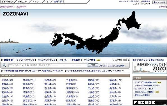
Task: Select 鳥取県(18) area
Action: (x=94, y=80)
